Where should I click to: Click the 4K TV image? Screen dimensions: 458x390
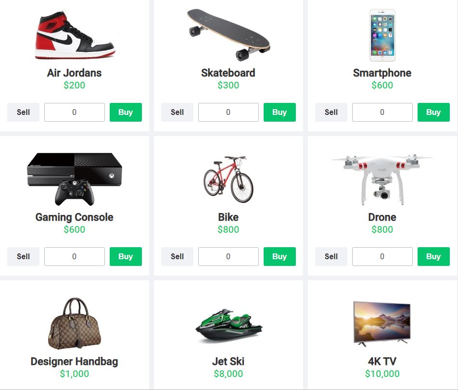click(x=382, y=324)
